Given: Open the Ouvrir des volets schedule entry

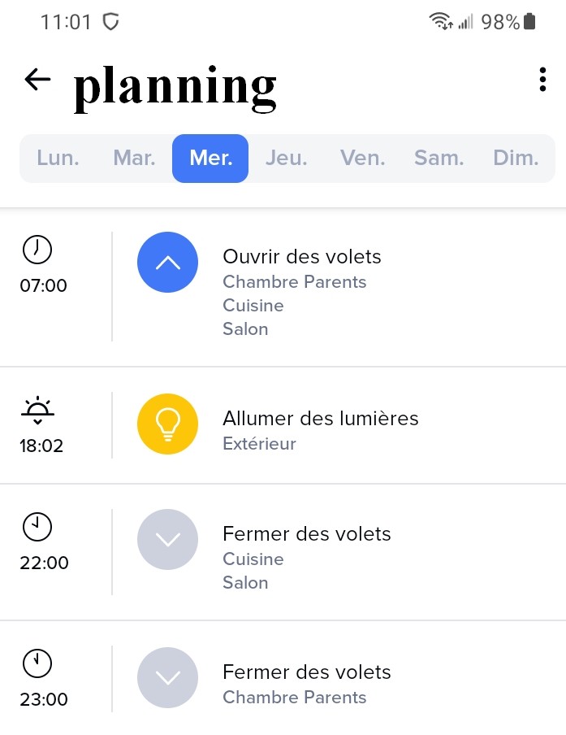Looking at the screenshot, I should click(301, 257).
